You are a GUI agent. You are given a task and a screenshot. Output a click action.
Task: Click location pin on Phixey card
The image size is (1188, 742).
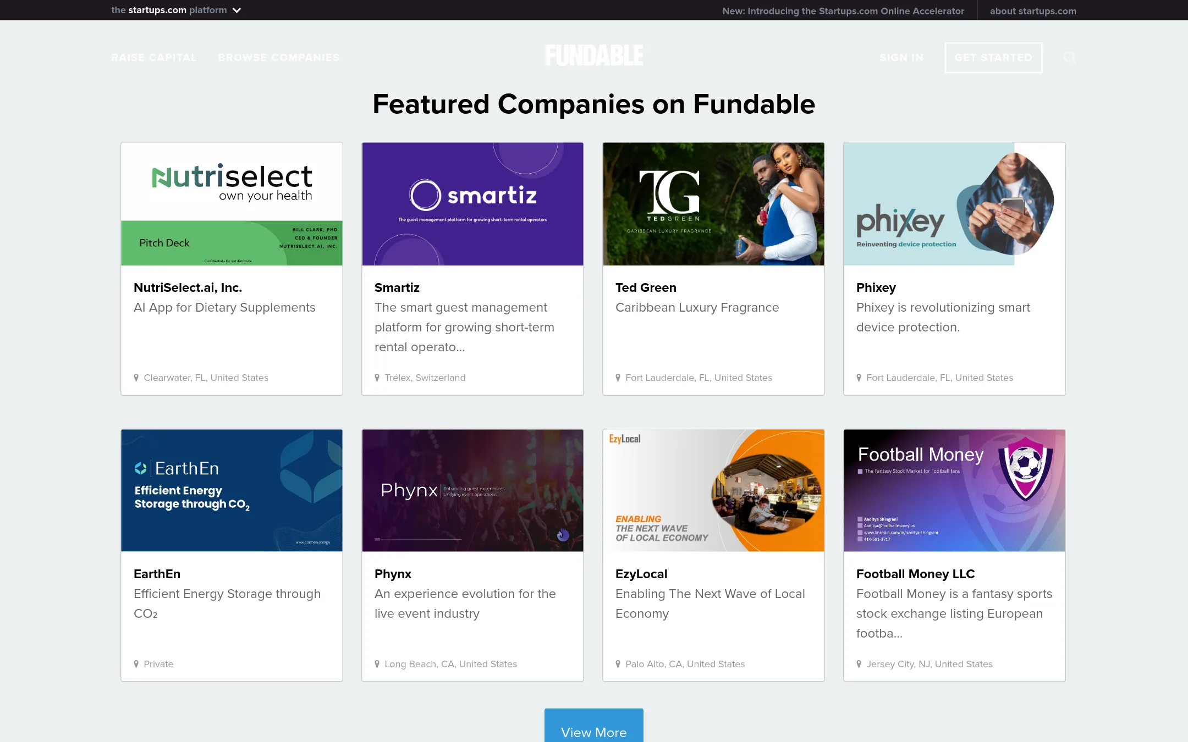coord(859,378)
